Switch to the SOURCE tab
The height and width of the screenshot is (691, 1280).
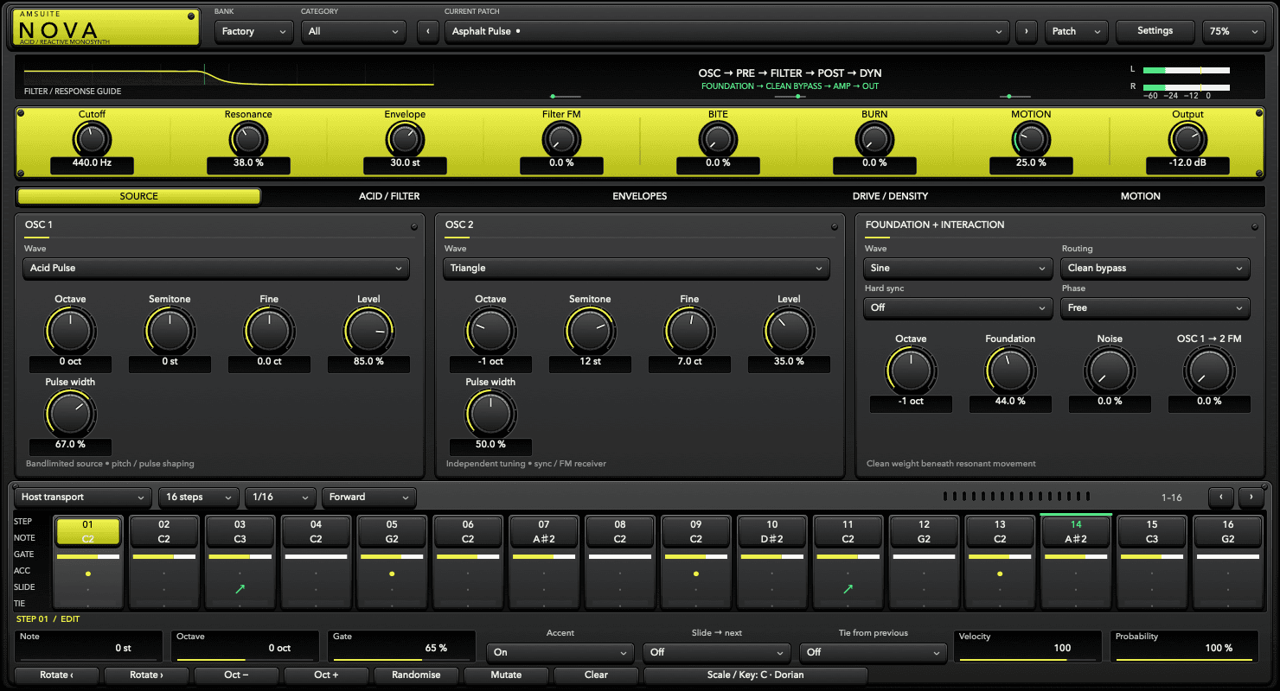click(139, 196)
